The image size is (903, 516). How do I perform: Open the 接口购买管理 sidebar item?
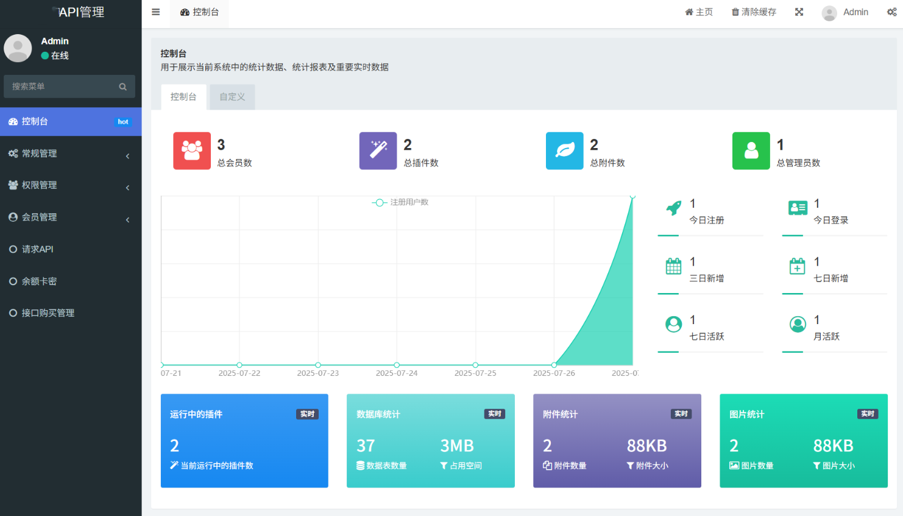71,313
